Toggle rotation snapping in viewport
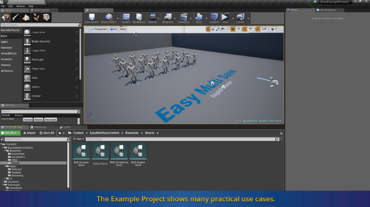 pyautogui.click(x=244, y=29)
